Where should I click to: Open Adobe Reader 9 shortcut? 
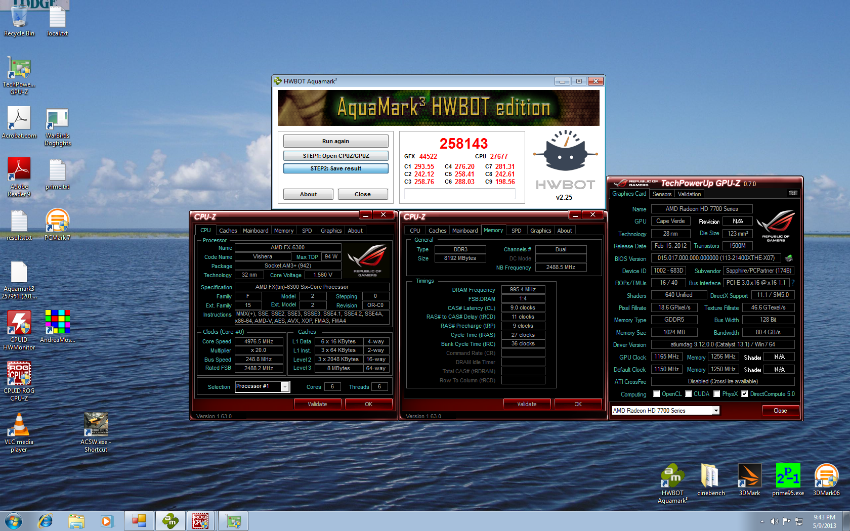point(19,177)
